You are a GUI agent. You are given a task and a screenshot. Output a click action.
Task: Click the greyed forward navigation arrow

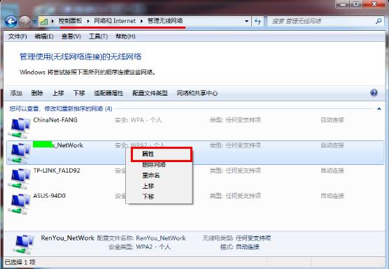[x=24, y=22]
